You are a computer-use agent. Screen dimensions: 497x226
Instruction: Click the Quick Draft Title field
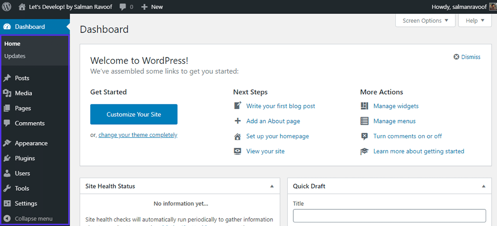389,216
